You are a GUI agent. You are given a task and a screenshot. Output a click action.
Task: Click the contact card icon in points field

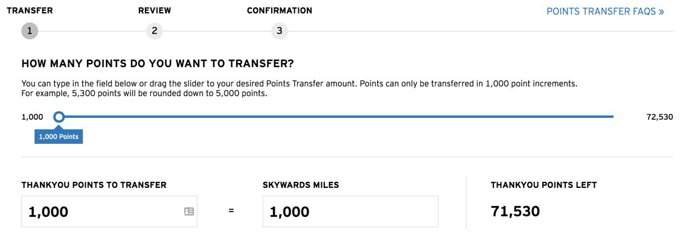click(x=188, y=212)
